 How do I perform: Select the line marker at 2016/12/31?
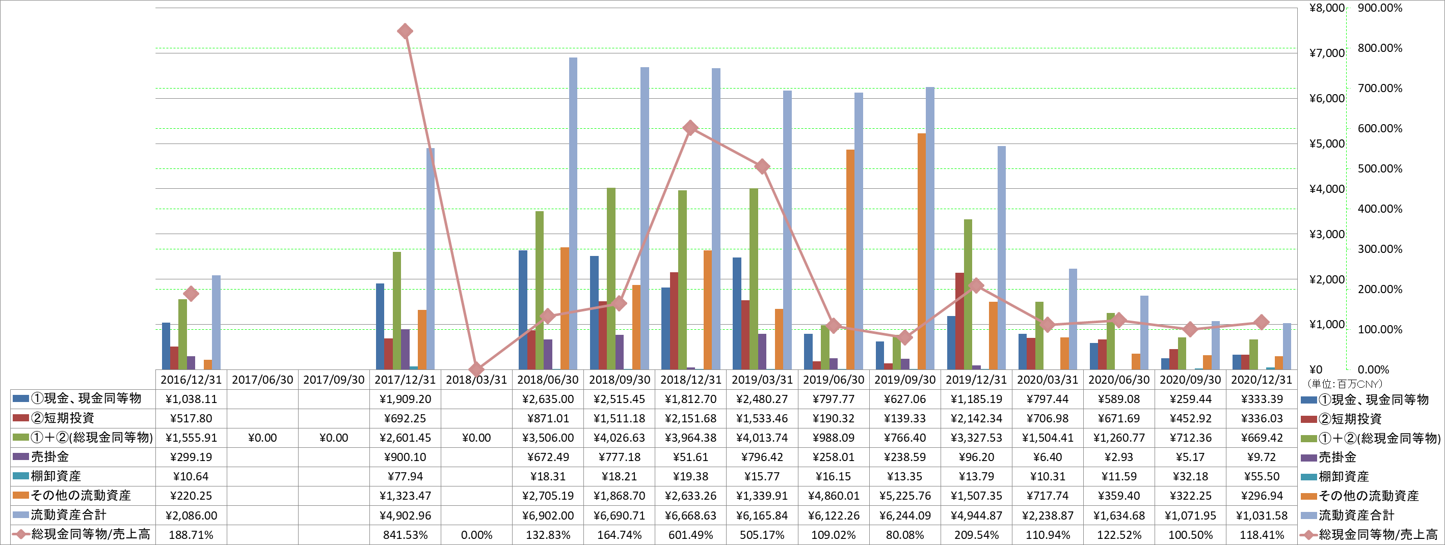tap(191, 294)
